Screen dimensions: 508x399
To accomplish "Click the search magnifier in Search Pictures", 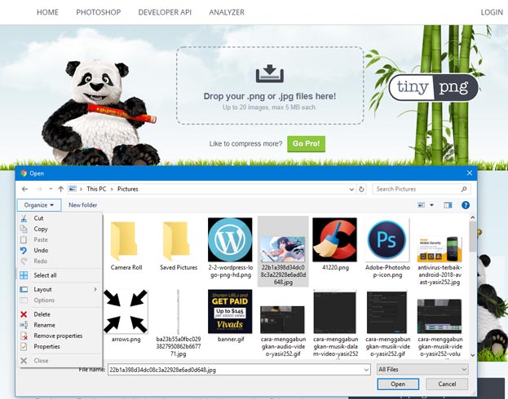I will click(x=464, y=189).
